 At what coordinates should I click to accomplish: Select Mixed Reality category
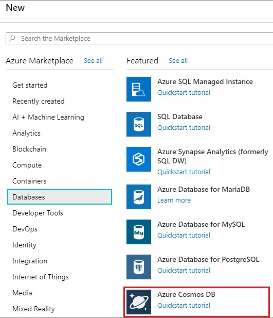[x=33, y=309]
